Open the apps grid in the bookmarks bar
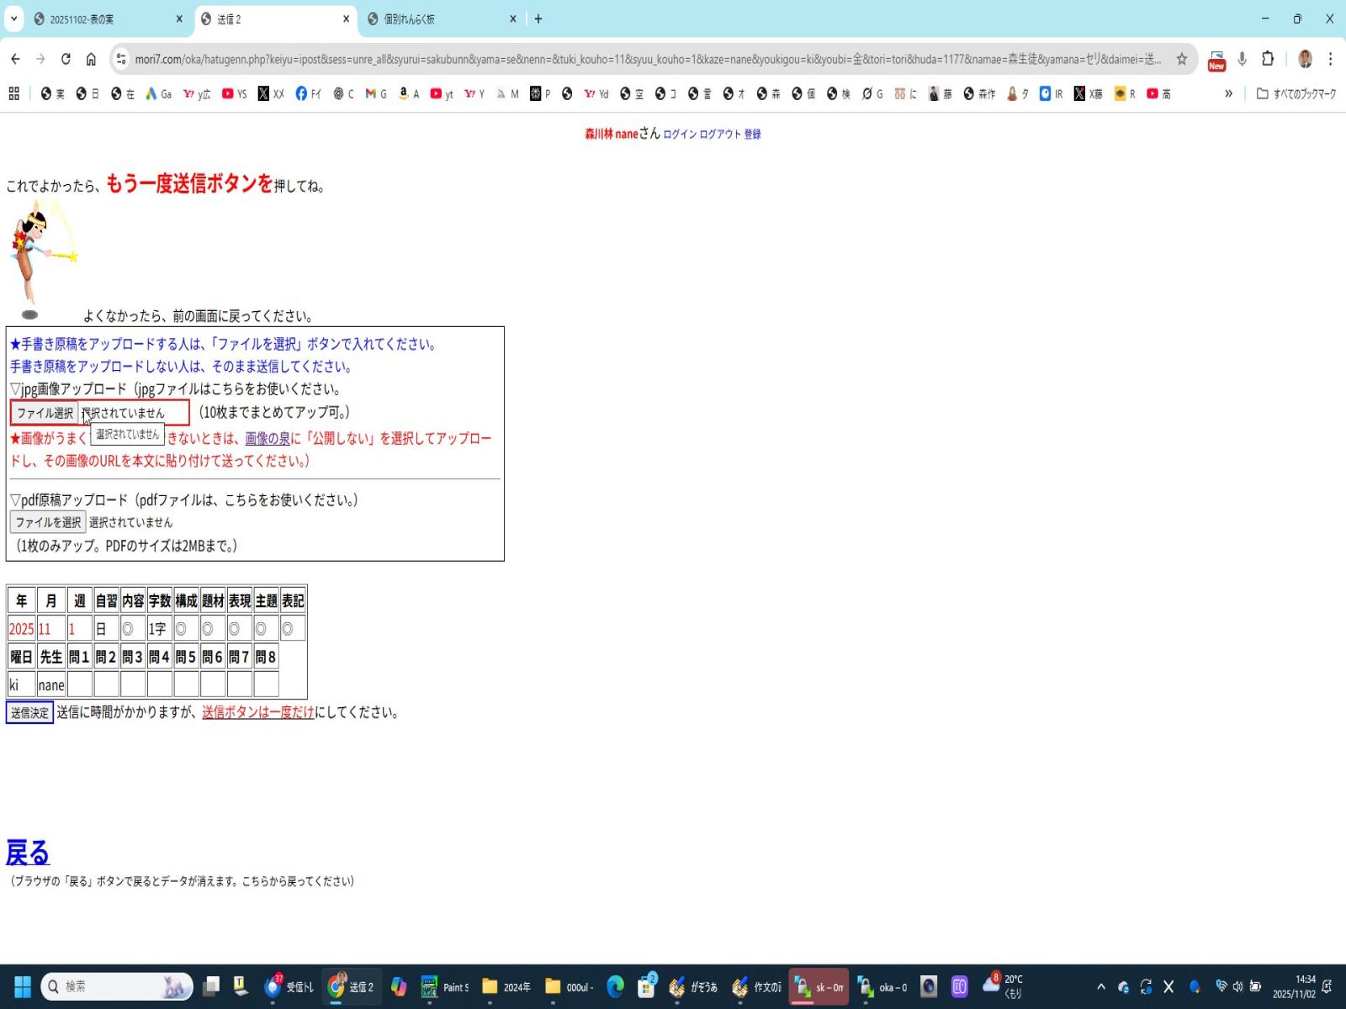The image size is (1346, 1009). (14, 94)
